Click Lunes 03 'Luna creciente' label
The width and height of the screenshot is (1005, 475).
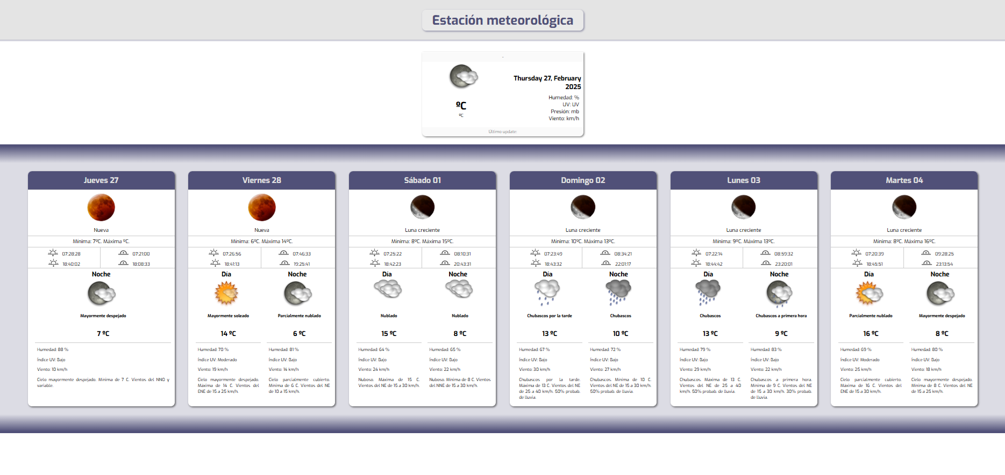[743, 230]
